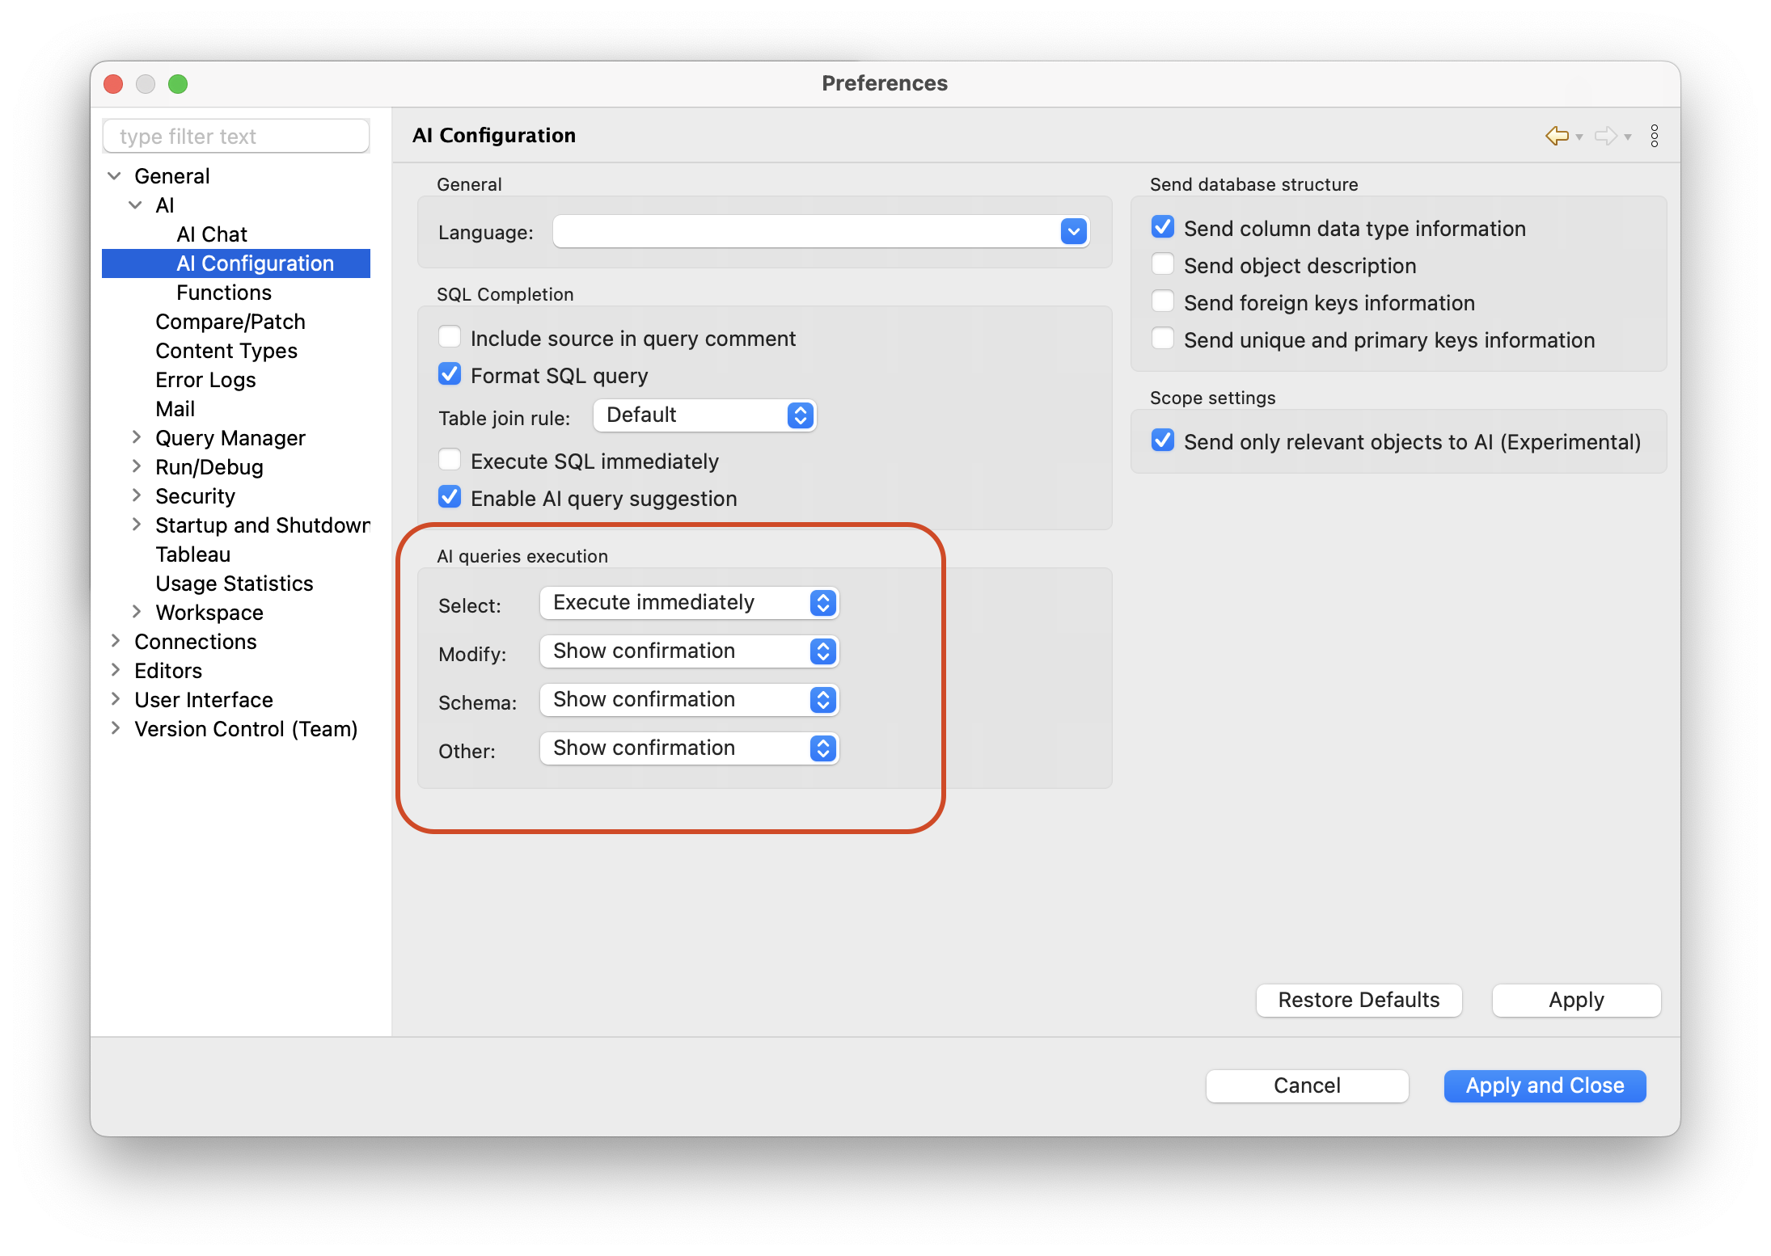Open the Schema execution mode dropdown
This screenshot has width=1771, height=1256.
[x=689, y=700]
